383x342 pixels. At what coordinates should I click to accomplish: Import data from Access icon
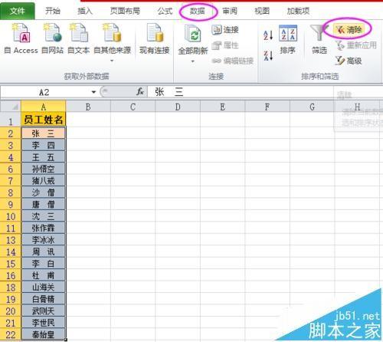[21, 33]
